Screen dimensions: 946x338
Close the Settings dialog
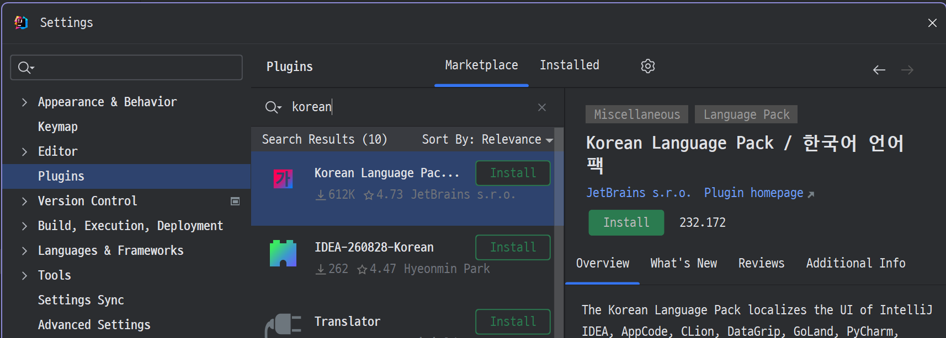pyautogui.click(x=932, y=23)
